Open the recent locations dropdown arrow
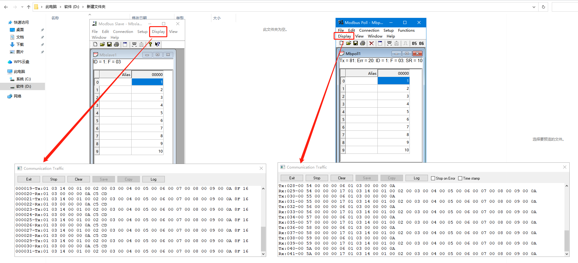Image resolution: width=578 pixels, height=263 pixels. 22,7
